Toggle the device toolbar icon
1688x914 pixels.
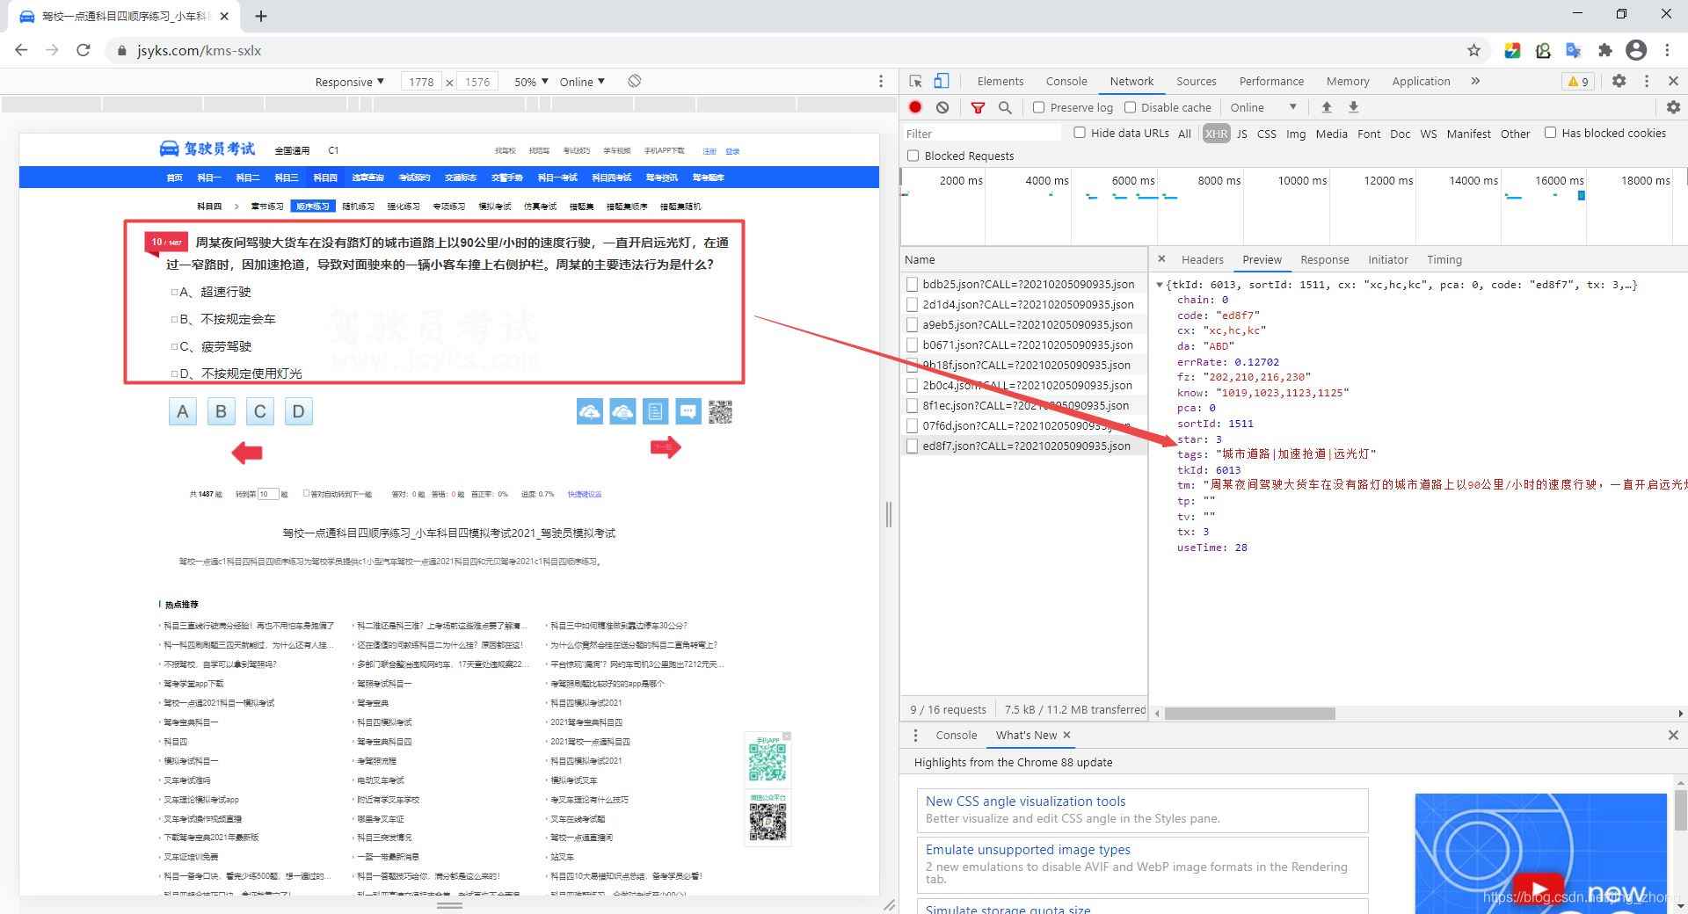point(941,81)
